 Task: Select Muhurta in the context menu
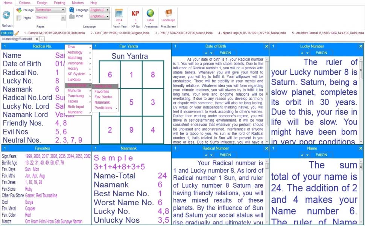click(x=78, y=90)
